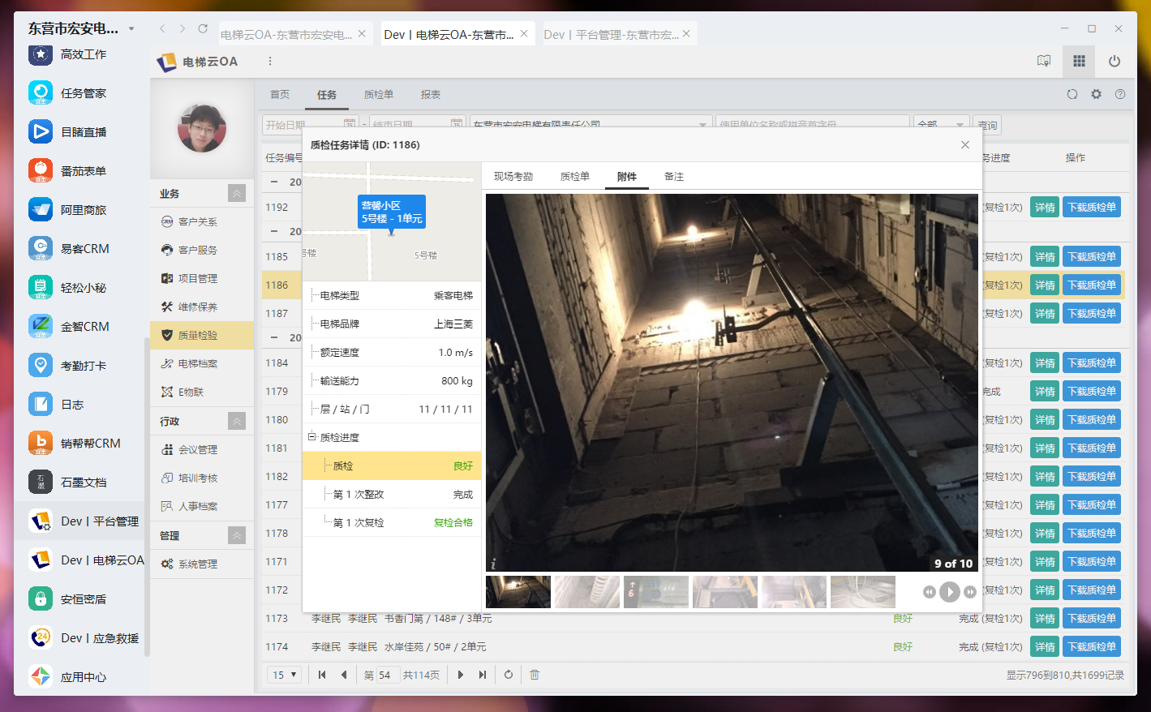
Task: Open company name dropdown arrow
Action: [702, 125]
